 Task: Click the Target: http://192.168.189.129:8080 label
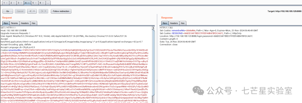click(x=285, y=11)
